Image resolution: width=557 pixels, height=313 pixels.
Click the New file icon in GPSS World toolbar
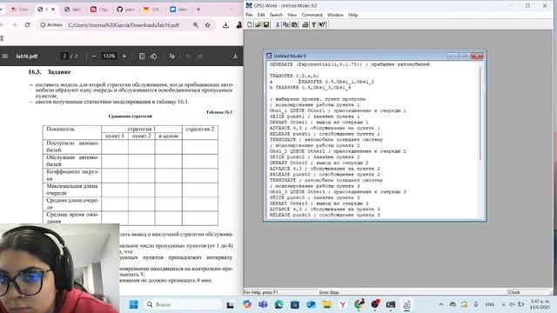(250, 24)
